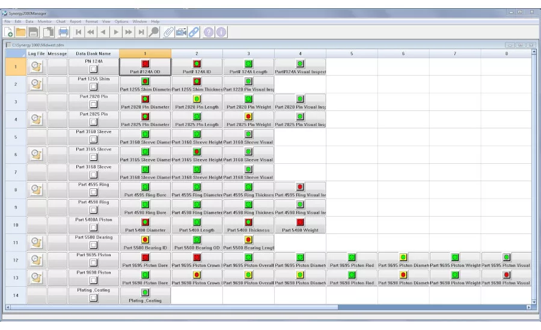The width and height of the screenshot is (541, 330).
Task: Click the vertical scrollbar down arrow
Action: (x=534, y=302)
